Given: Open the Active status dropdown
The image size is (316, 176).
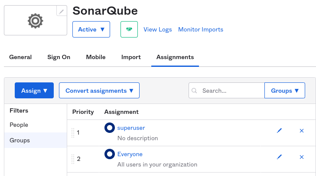Looking at the screenshot, I should click(x=91, y=29).
